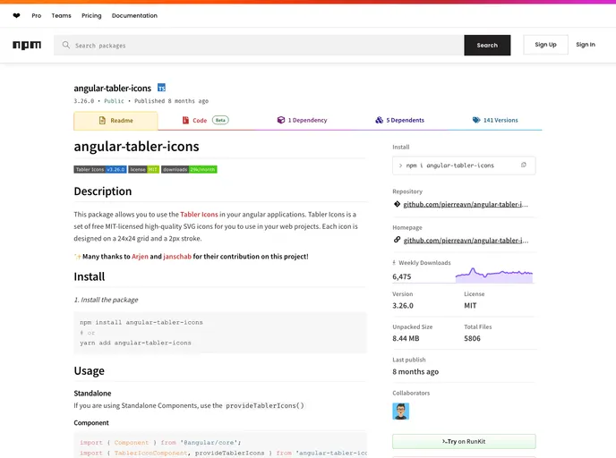The image size is (616, 458).
Task: View the 5 Dependents tab
Action: click(399, 120)
